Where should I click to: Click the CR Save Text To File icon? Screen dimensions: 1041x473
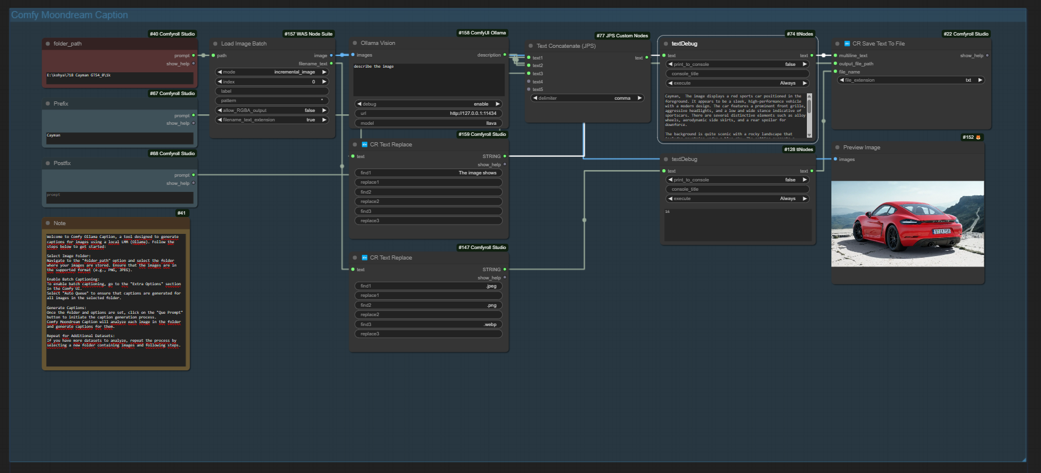(x=847, y=44)
